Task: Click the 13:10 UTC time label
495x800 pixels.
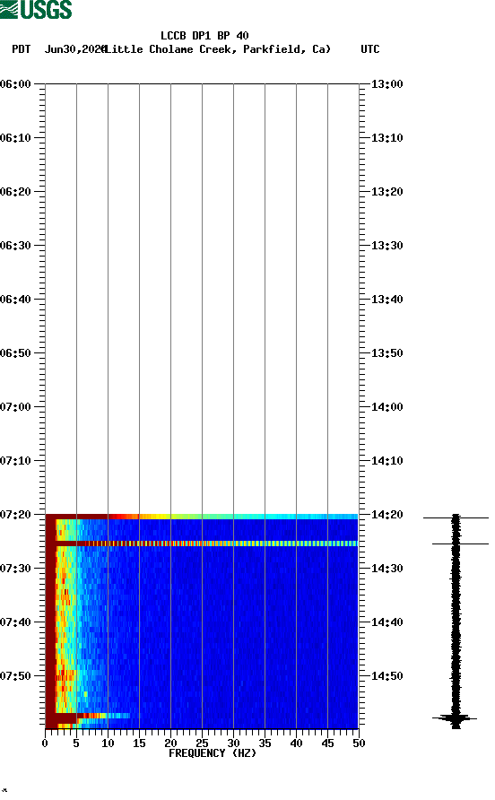Action: 386,138
